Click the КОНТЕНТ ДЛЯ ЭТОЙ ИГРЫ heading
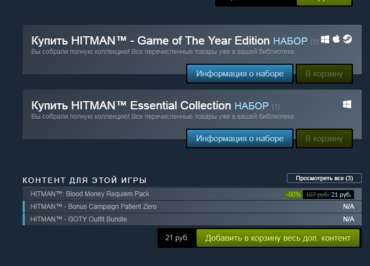370x266 pixels. coord(84,180)
